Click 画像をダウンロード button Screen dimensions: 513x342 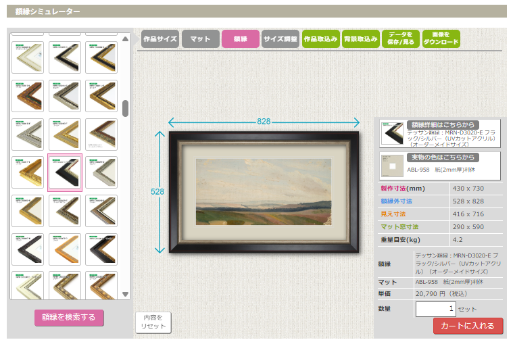pyautogui.click(x=441, y=39)
